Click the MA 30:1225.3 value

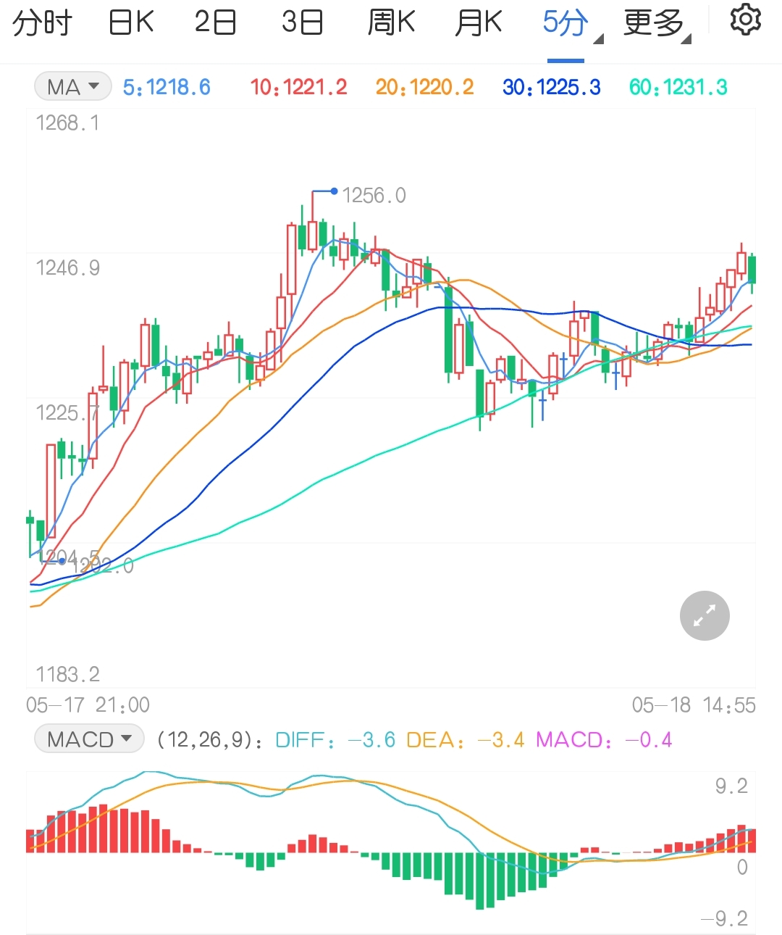click(x=552, y=88)
